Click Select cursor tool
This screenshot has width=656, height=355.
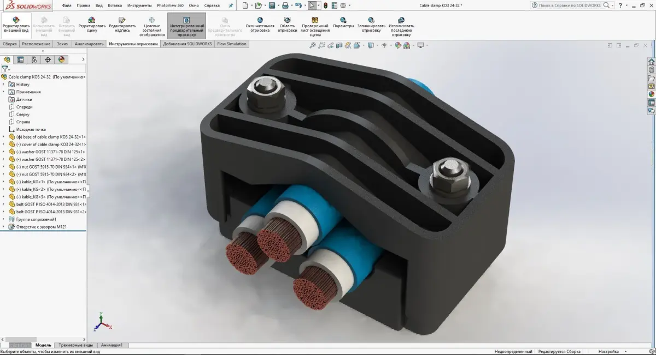(312, 5)
